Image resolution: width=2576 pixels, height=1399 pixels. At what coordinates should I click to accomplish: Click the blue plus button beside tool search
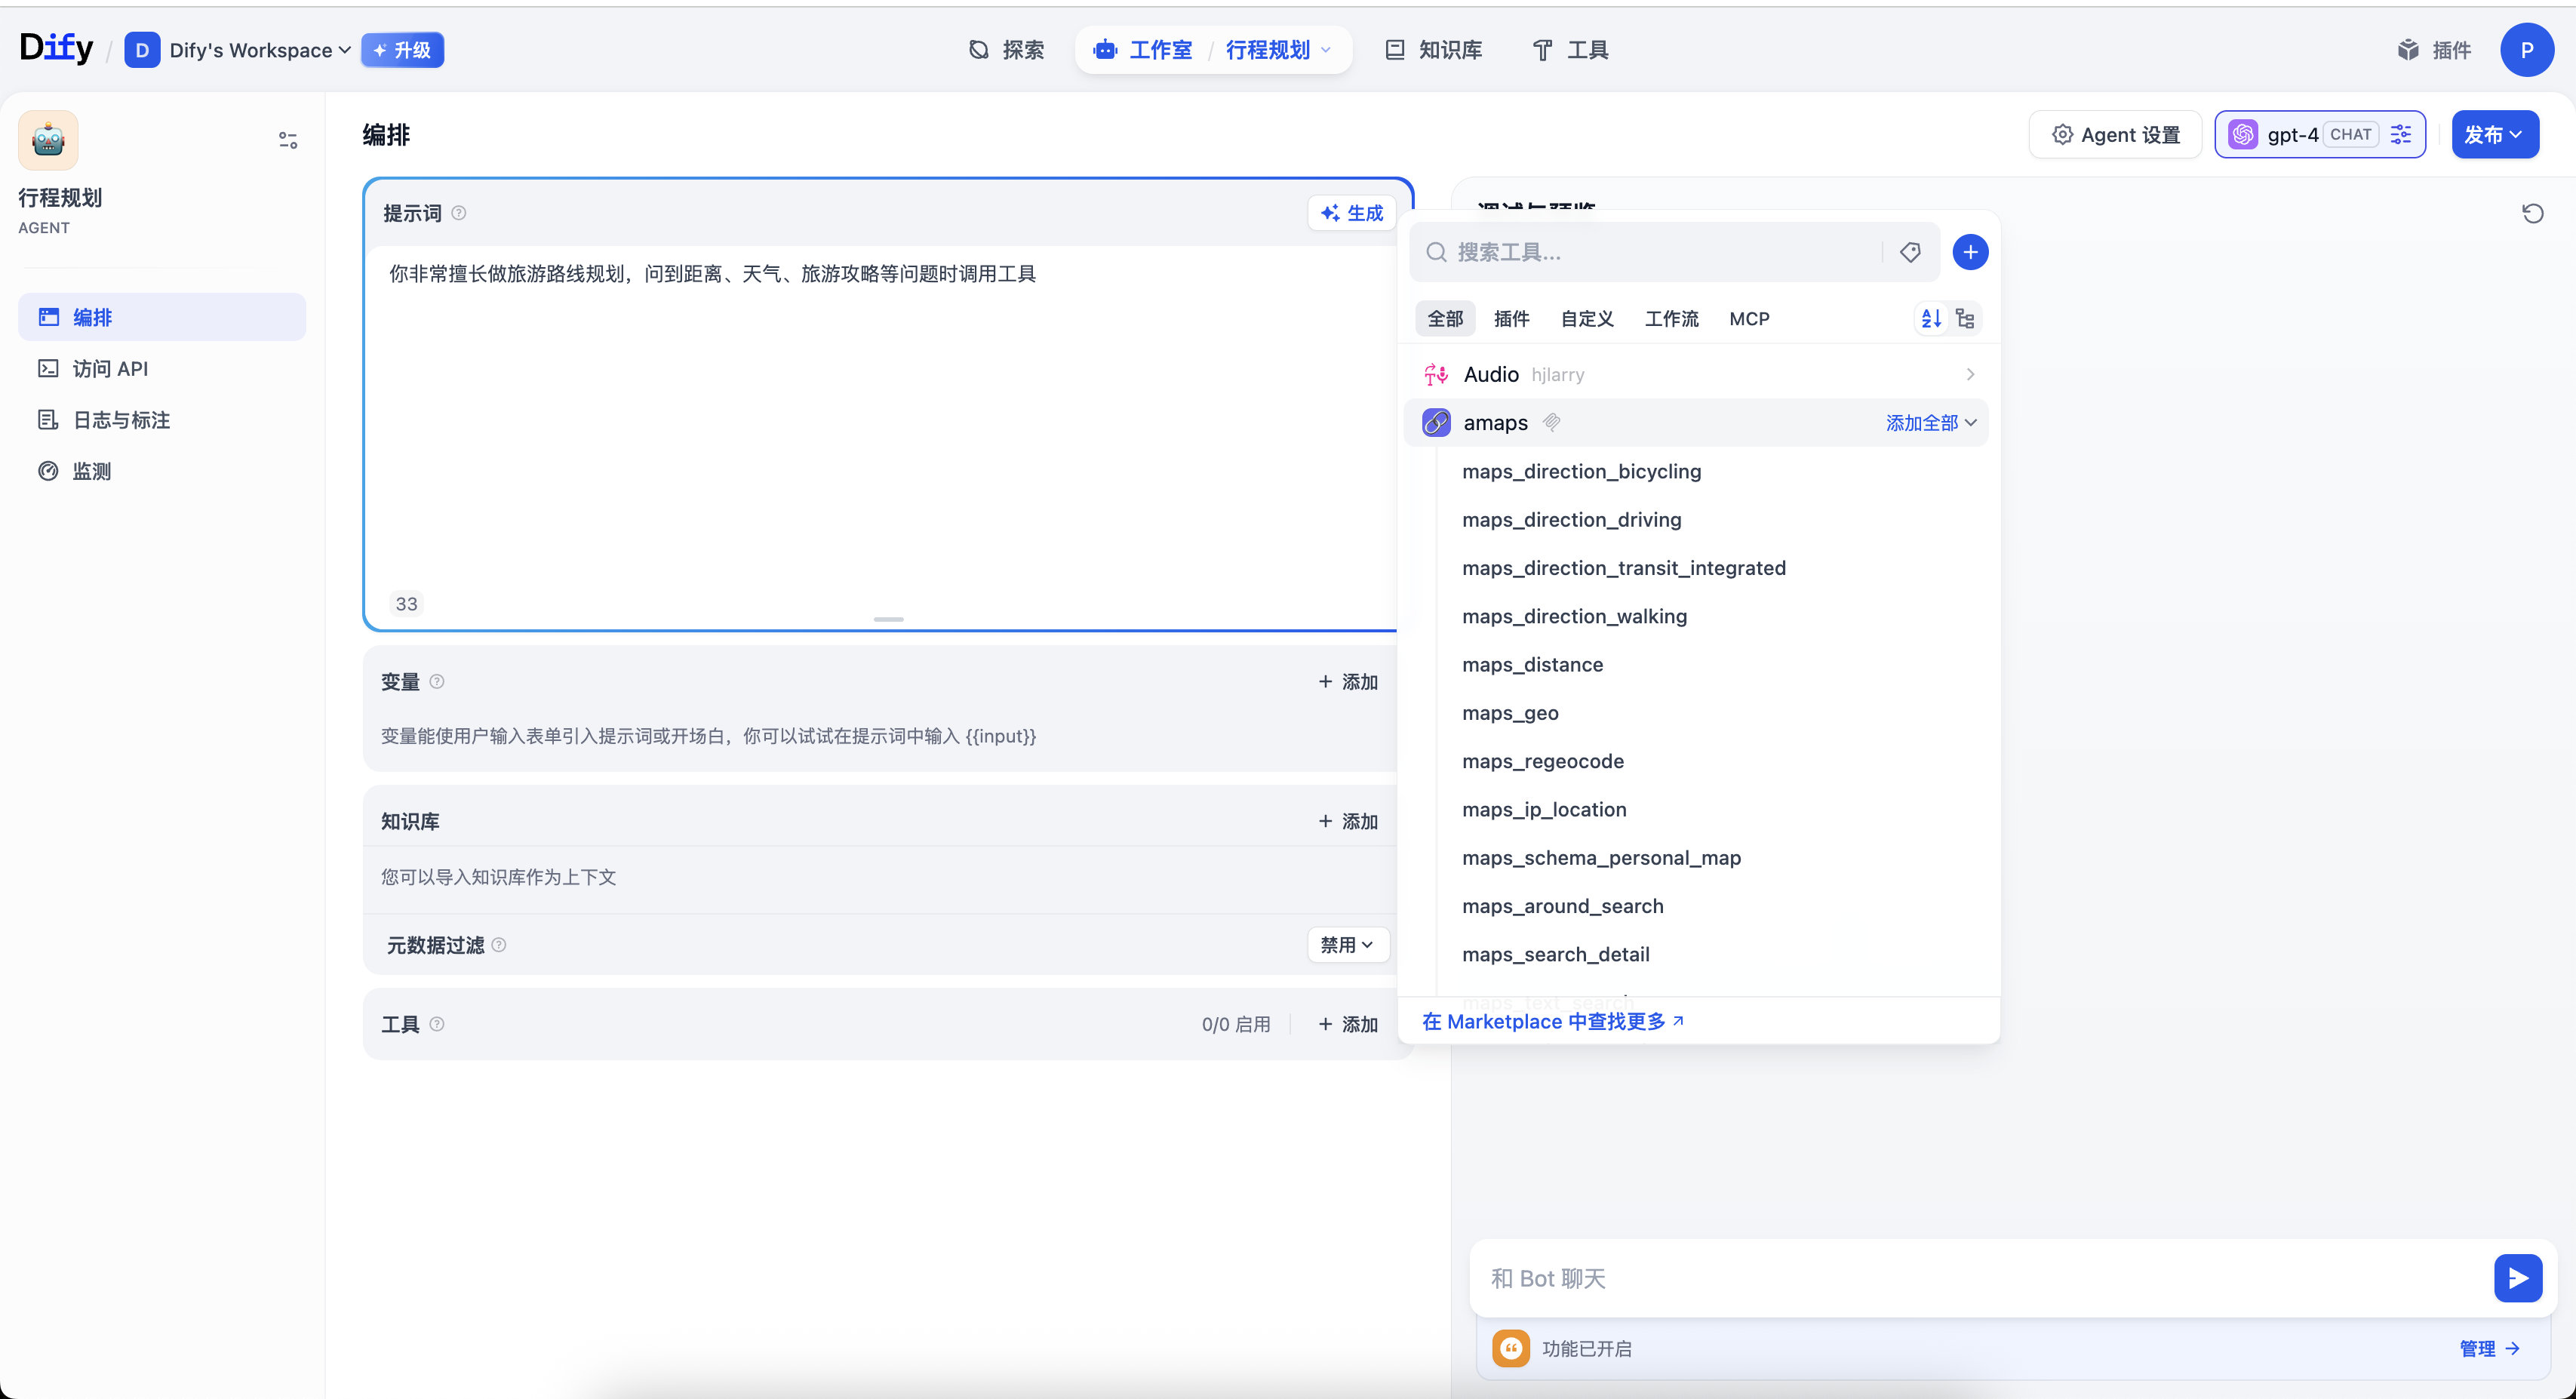[x=1970, y=252]
